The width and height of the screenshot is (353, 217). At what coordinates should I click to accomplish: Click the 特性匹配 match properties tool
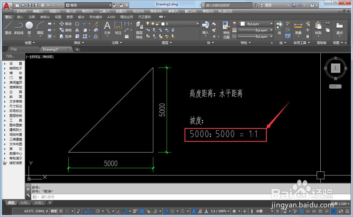(227, 30)
